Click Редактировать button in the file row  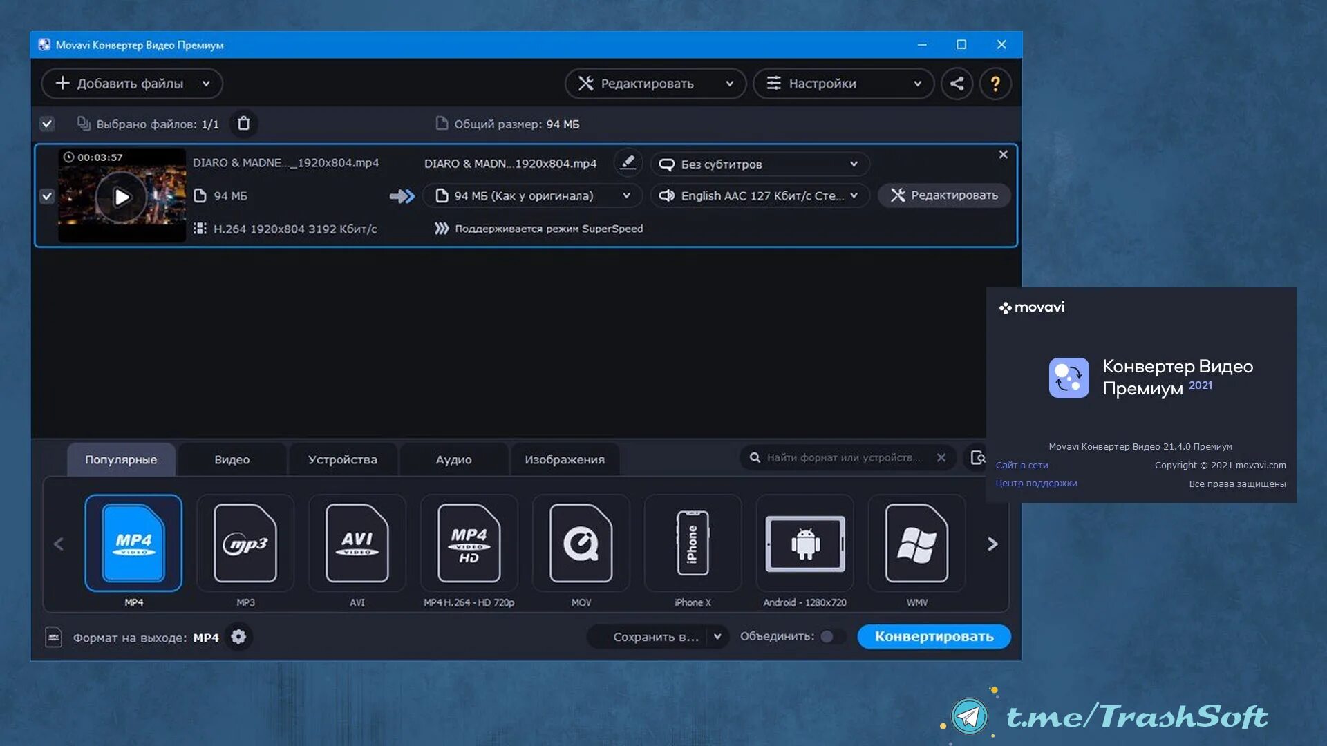[x=944, y=195]
